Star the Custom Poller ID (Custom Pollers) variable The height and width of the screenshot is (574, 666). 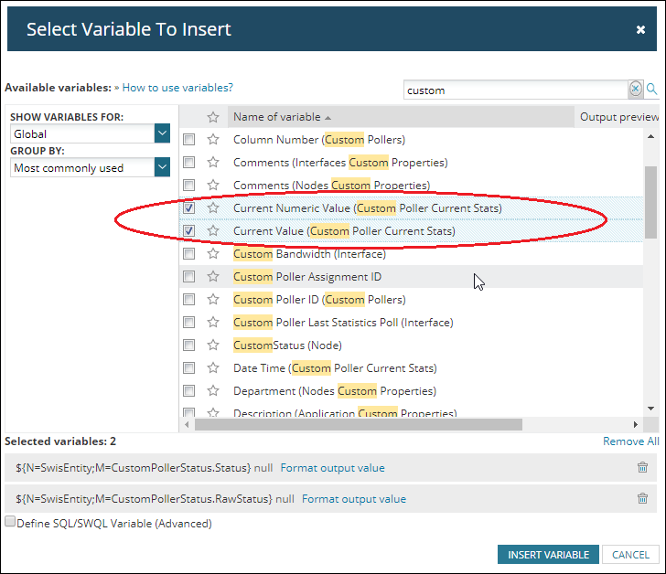(x=213, y=300)
